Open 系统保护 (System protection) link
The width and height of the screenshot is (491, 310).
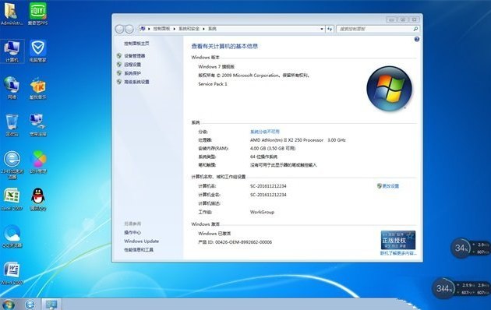[x=132, y=73]
